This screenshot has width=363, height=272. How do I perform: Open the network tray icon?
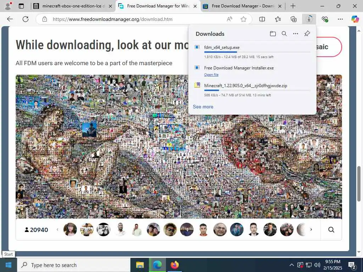click(x=309, y=265)
